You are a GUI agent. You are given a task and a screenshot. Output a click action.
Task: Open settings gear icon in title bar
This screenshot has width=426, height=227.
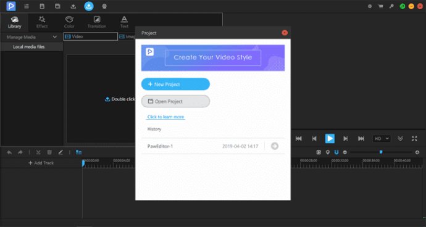370,6
